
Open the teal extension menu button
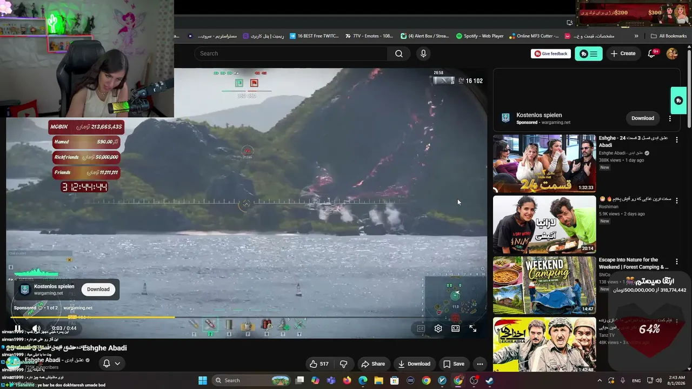(588, 53)
